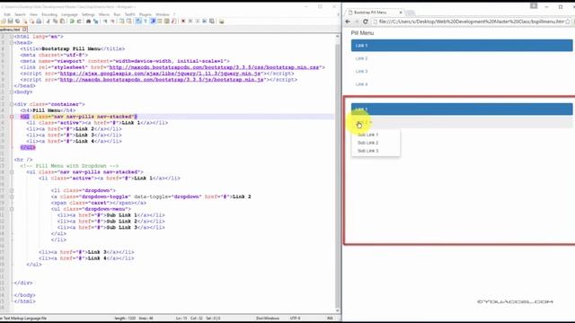The height and width of the screenshot is (323, 575).
Task: Click the browser Back arrow
Action: [x=348, y=22]
